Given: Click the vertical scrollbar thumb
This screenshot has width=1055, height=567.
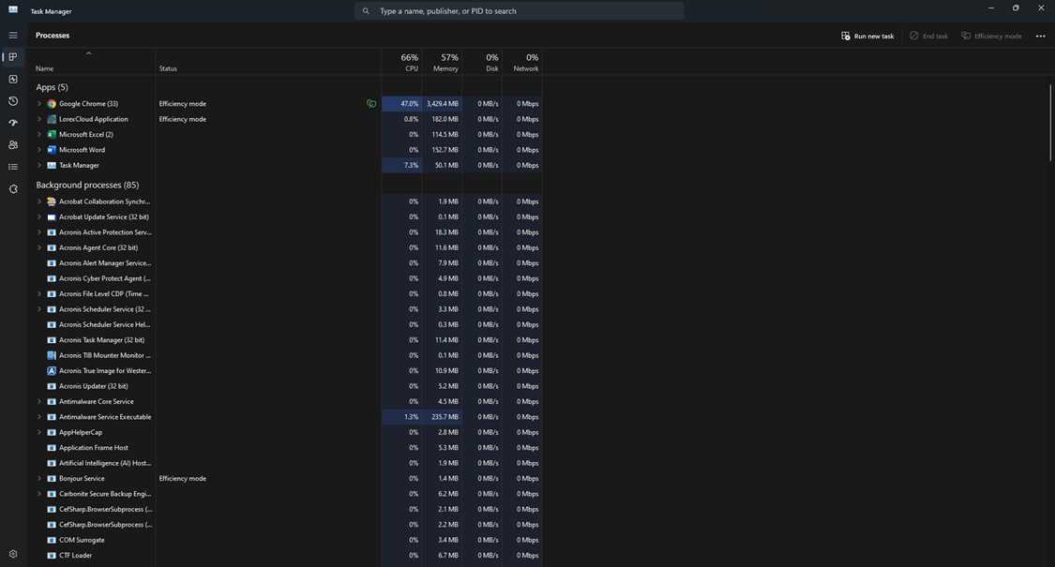Looking at the screenshot, I should tap(1049, 123).
